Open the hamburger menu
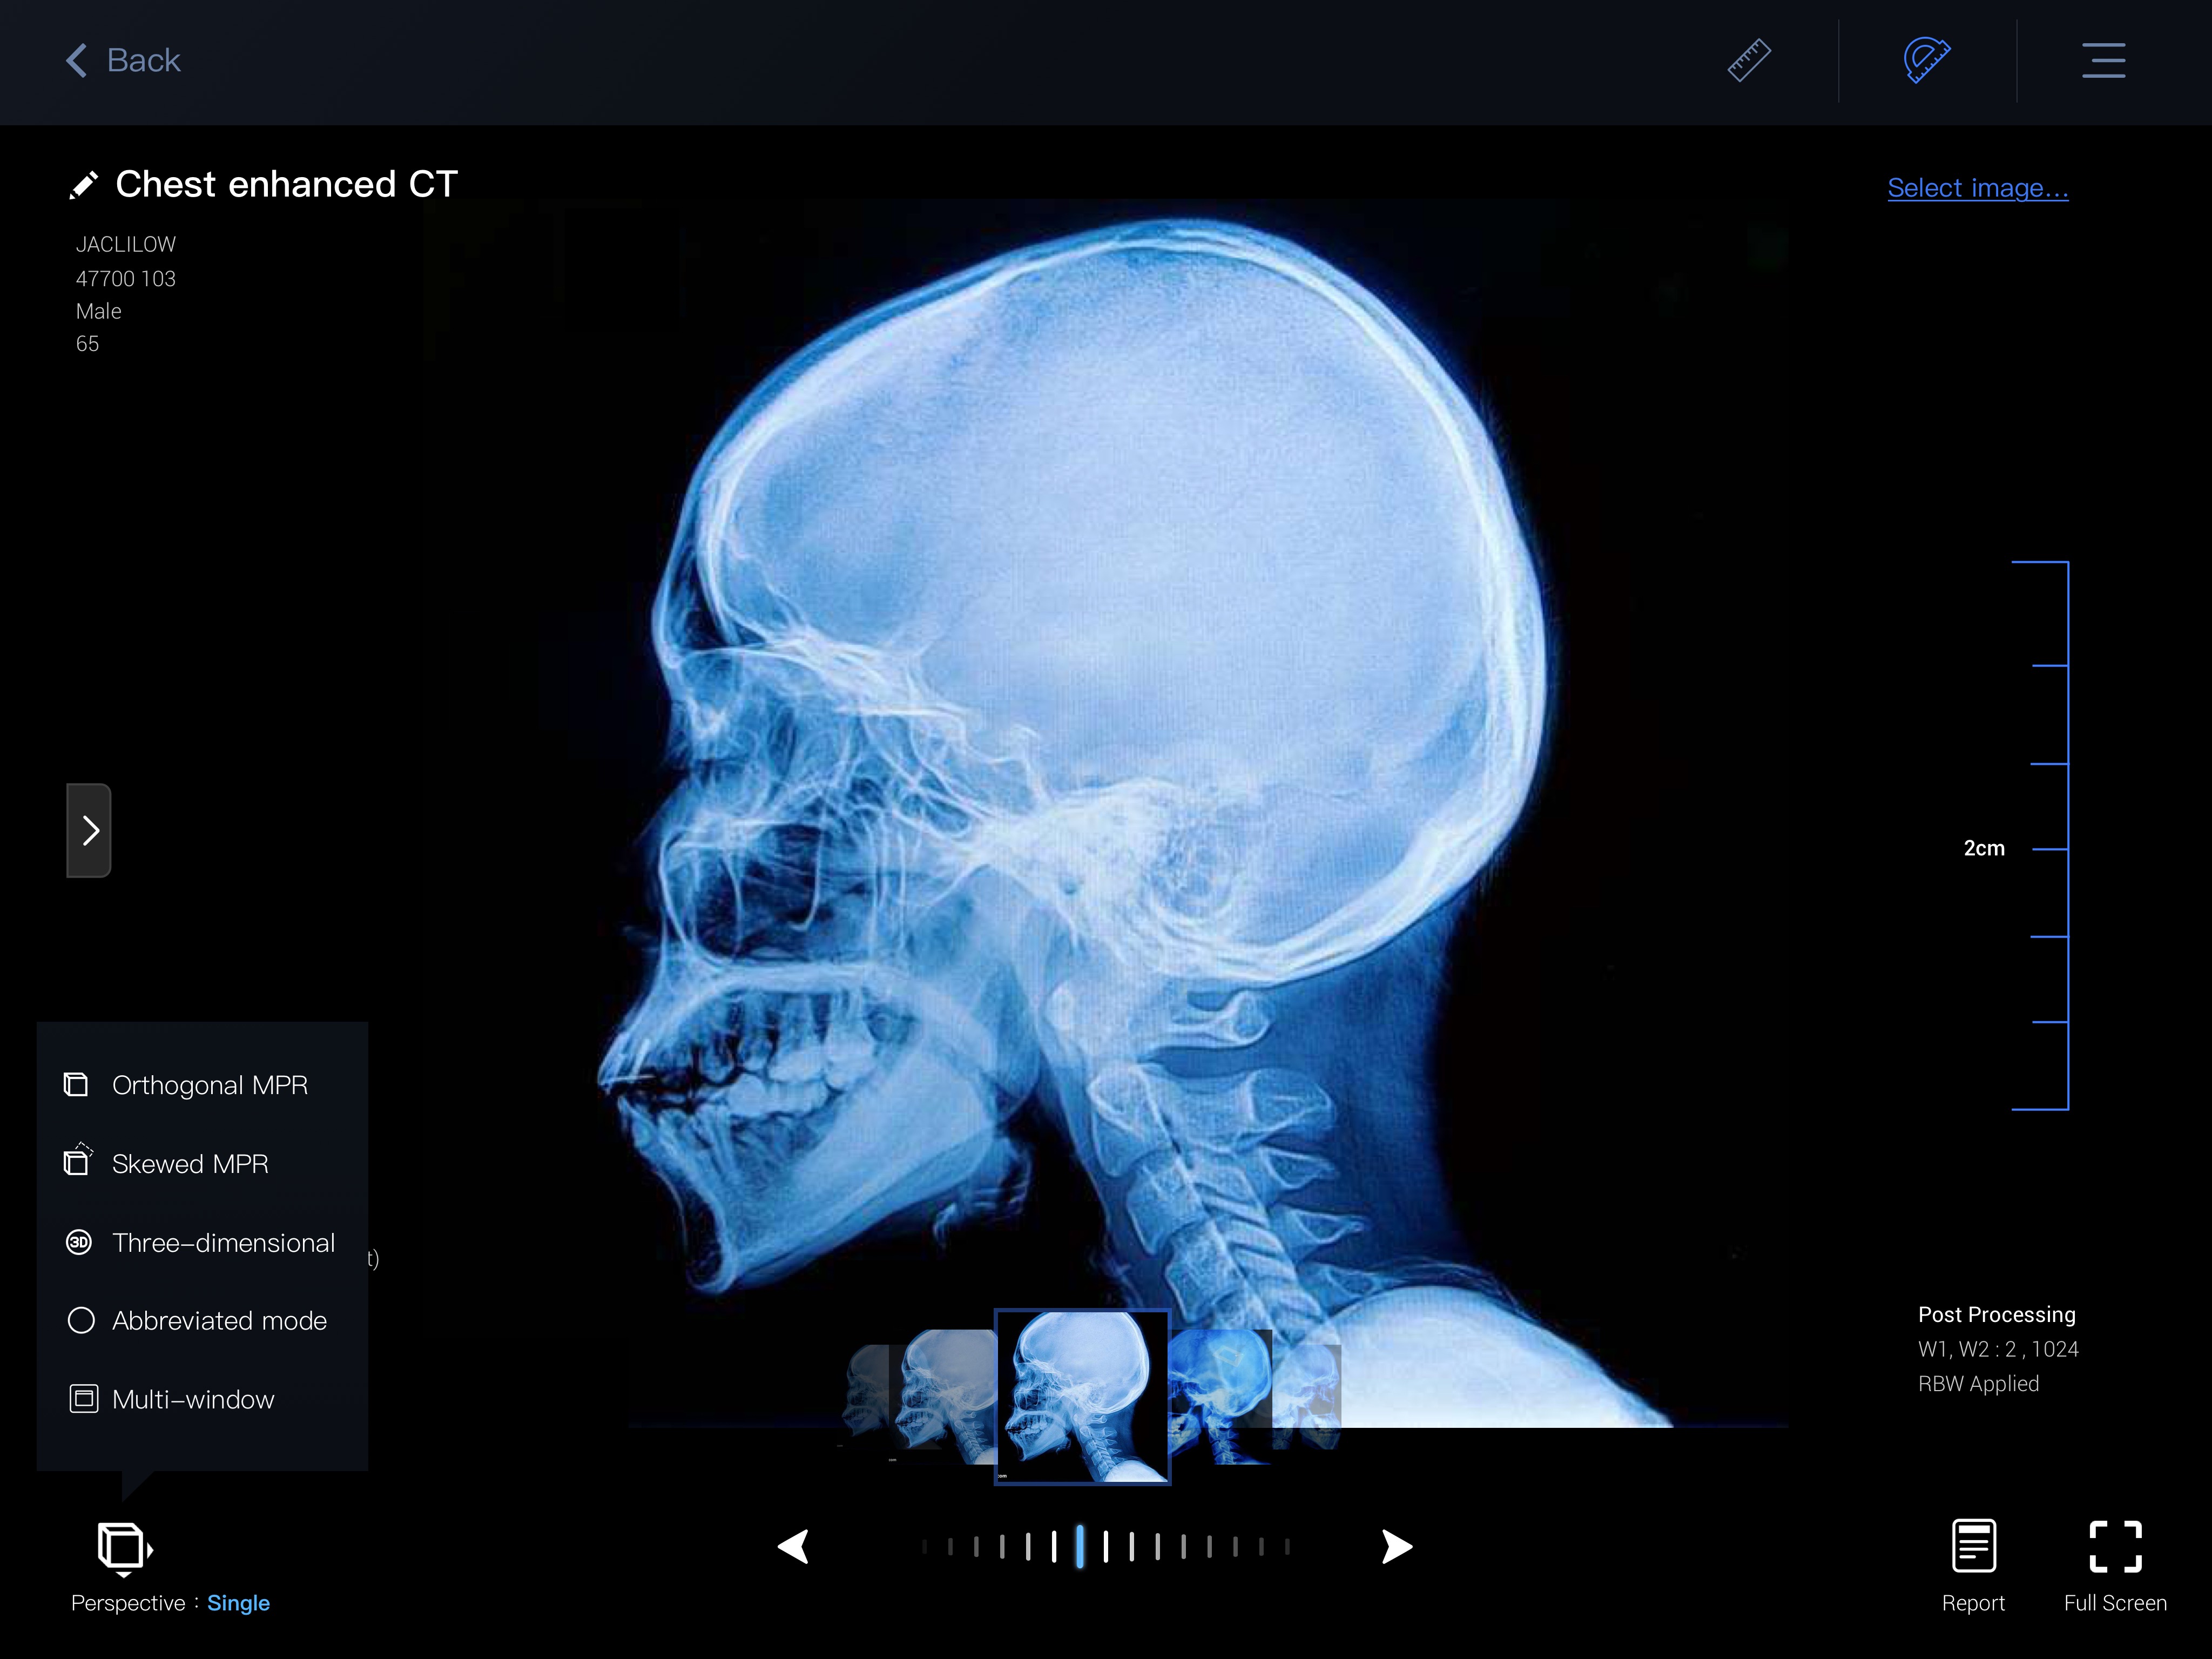 pos(2103,61)
